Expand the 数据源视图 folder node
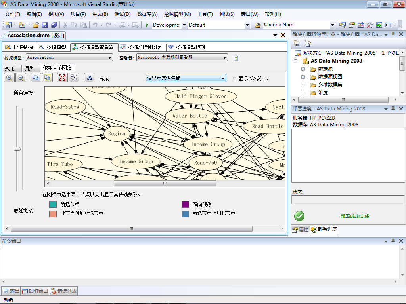This screenshot has height=304, width=406. [x=303, y=77]
